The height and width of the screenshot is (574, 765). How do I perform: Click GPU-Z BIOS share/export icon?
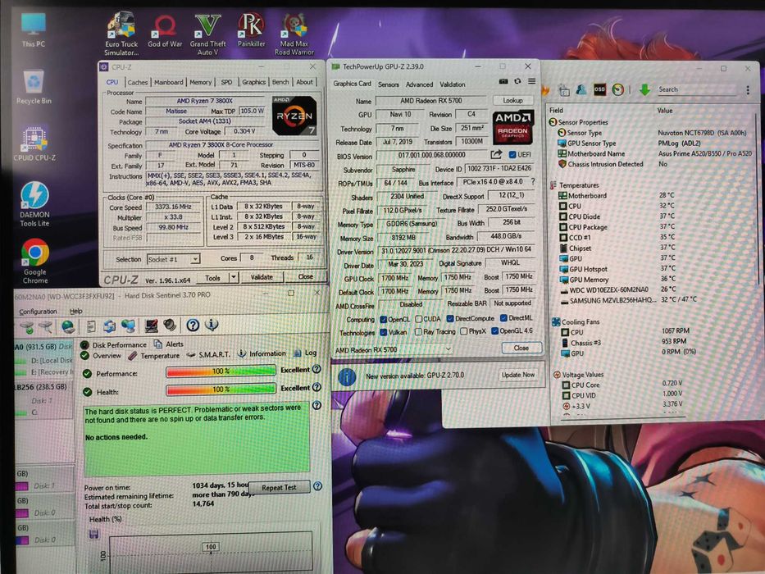tap(496, 155)
